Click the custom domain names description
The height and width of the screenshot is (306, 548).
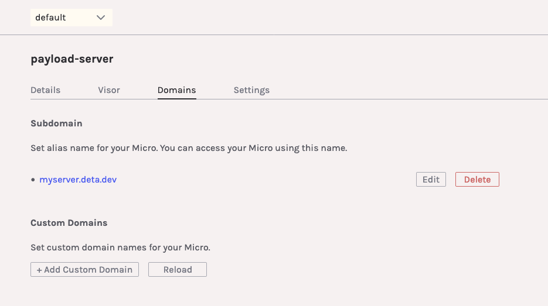120,247
